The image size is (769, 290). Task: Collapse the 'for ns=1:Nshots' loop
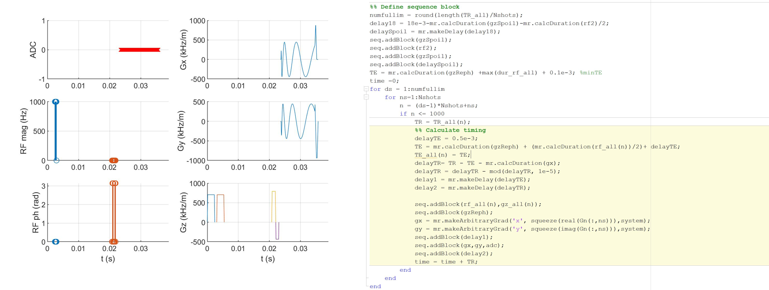pyautogui.click(x=366, y=97)
